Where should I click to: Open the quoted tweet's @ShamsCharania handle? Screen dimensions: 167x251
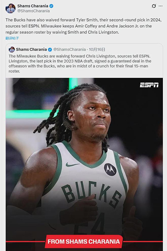[69, 49]
